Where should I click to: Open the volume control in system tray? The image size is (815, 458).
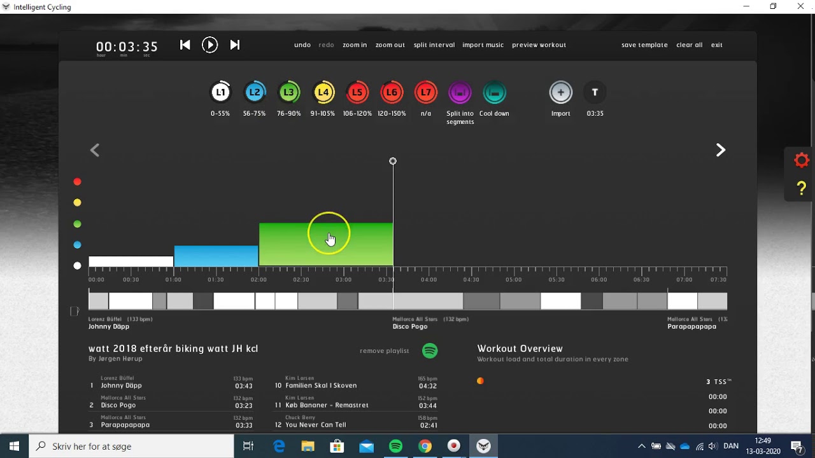click(x=712, y=446)
